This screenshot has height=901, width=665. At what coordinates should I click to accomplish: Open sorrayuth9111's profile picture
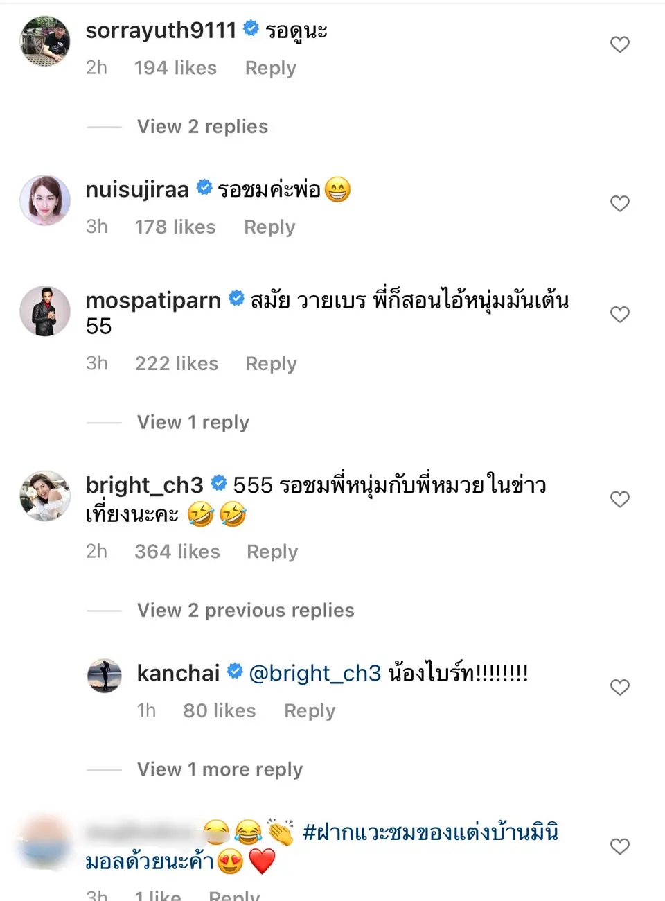pyautogui.click(x=45, y=42)
